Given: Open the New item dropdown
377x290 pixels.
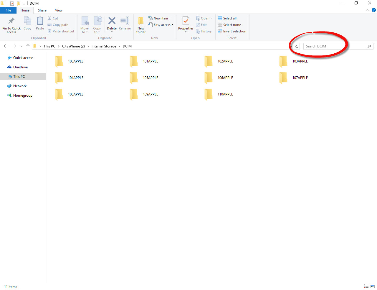Looking at the screenshot, I should (160, 18).
